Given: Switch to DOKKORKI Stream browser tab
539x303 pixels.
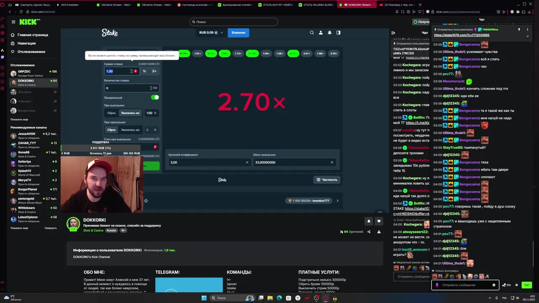Looking at the screenshot, I should [x=357, y=5].
